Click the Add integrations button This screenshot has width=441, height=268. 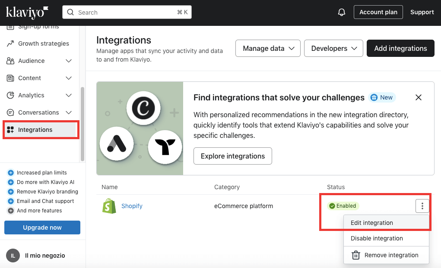pos(400,48)
